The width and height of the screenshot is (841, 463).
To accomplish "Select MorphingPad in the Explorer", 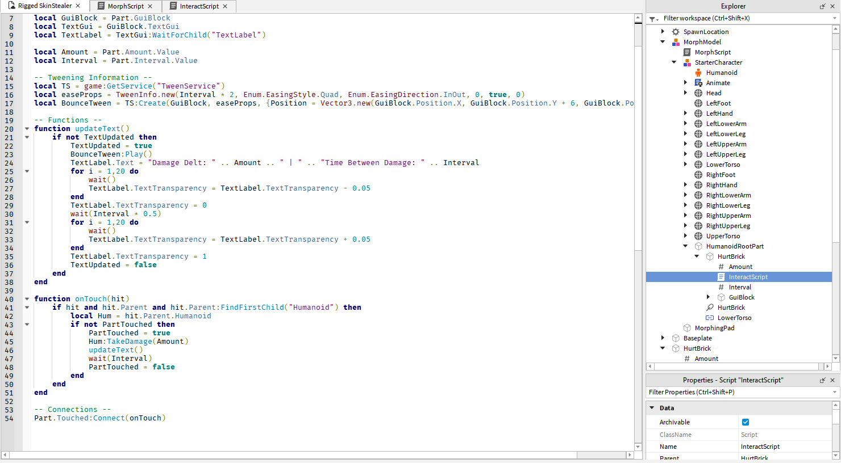I will pyautogui.click(x=714, y=328).
